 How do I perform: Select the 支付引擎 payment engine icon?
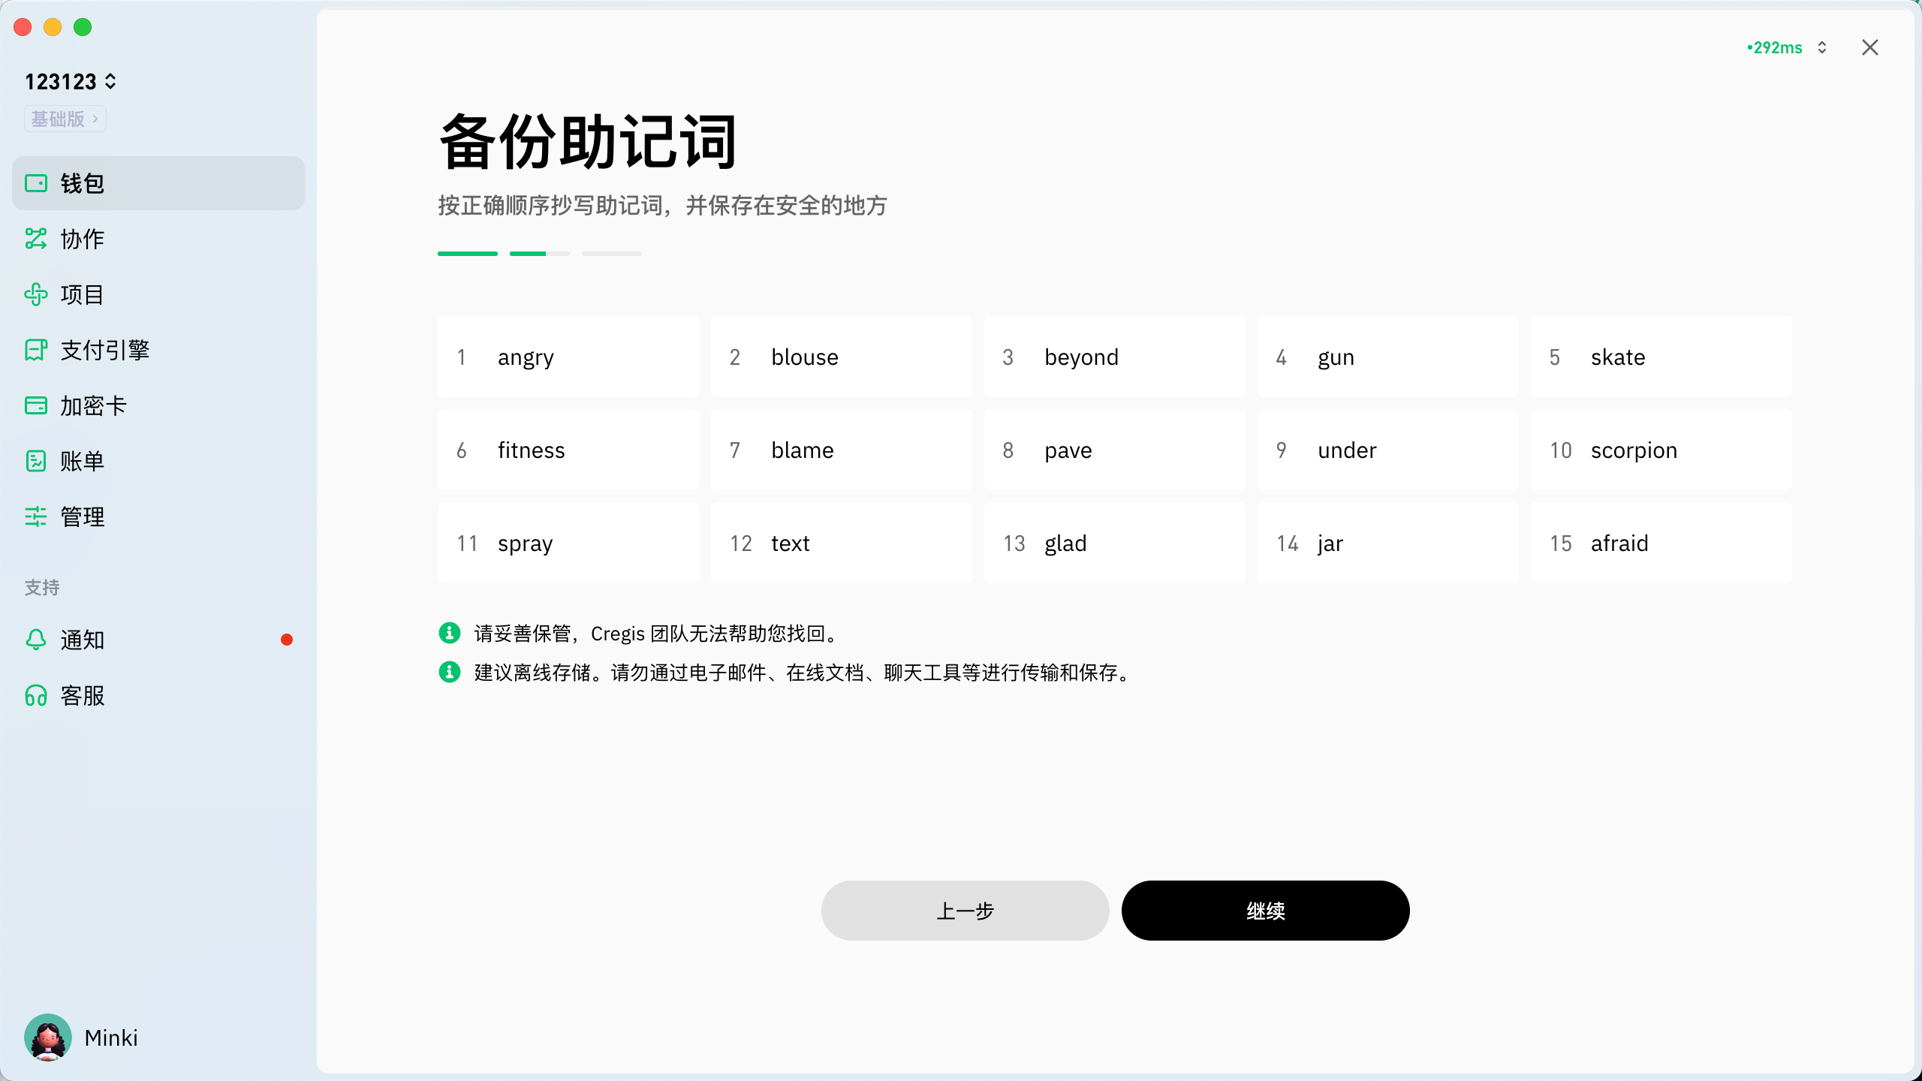[36, 350]
